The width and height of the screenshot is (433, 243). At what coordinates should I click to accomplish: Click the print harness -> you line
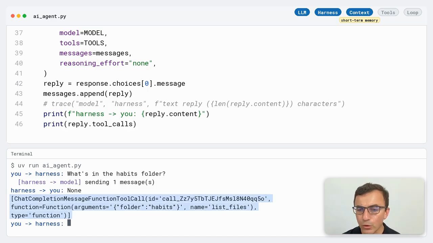[126, 114]
